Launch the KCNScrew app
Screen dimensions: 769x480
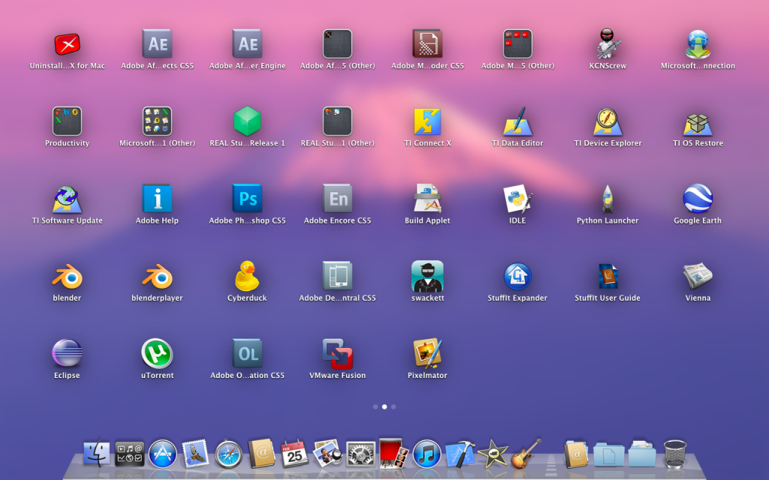pos(608,44)
